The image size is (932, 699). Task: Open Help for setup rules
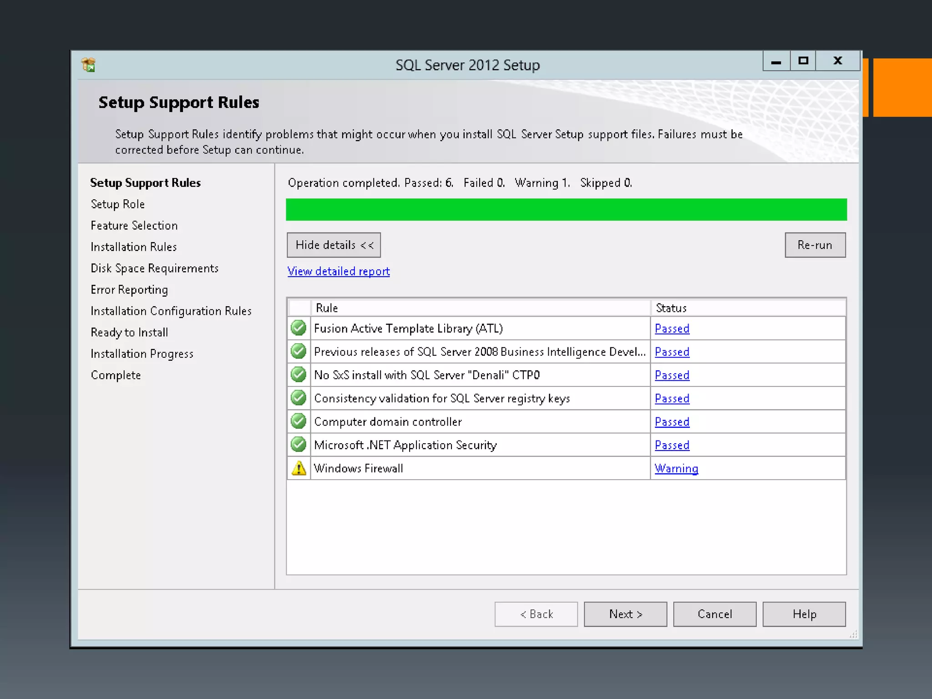[804, 614]
